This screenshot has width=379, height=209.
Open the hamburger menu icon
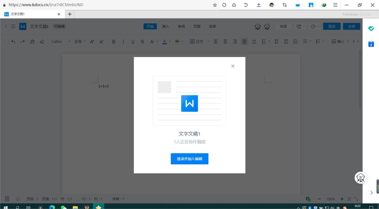click(13, 26)
